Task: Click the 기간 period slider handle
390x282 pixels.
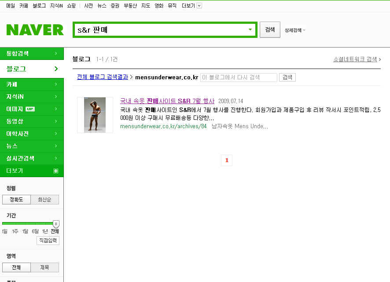Action: [56, 224]
